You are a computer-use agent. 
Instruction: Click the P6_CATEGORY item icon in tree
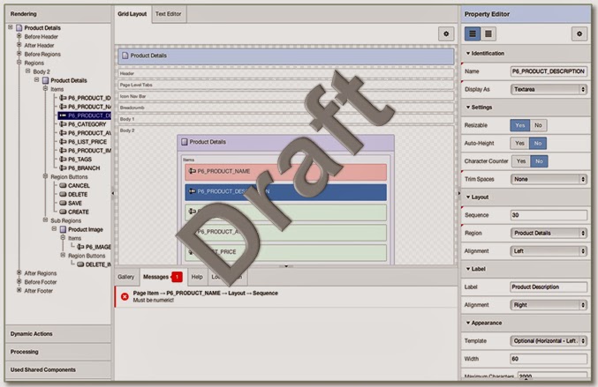63,124
